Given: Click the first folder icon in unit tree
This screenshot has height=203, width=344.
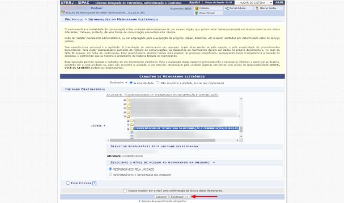Looking at the screenshot, I should [x=128, y=100].
